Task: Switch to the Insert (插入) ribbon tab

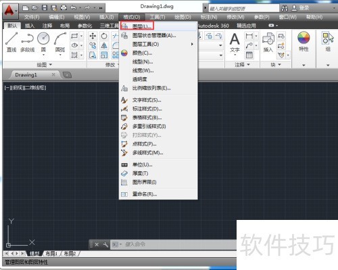Action: [x=30, y=26]
